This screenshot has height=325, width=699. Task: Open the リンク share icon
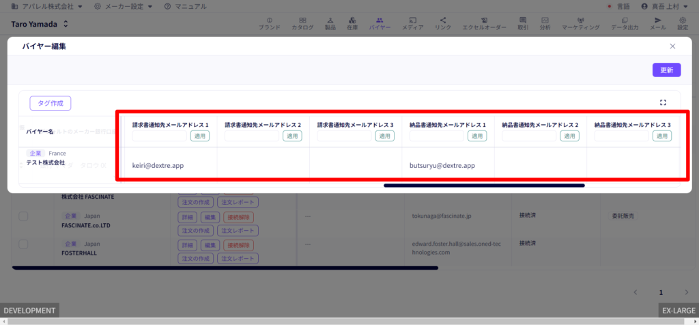[442, 20]
